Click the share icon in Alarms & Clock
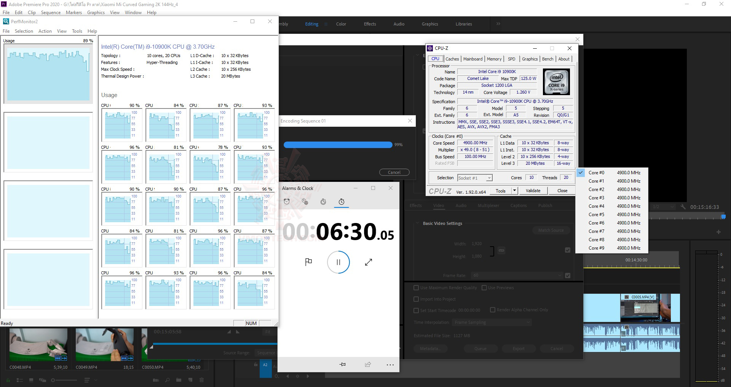This screenshot has width=731, height=387. [x=368, y=365]
